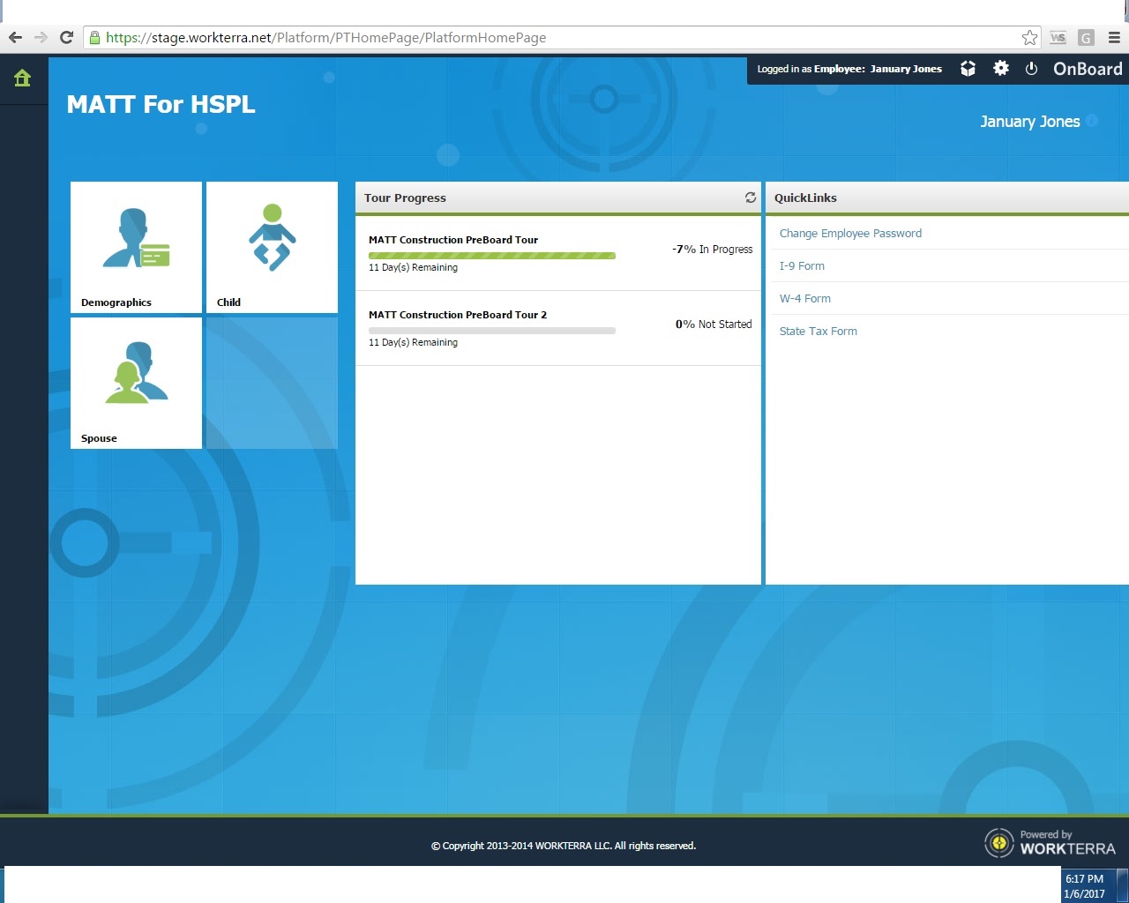
Task: Click the power logout icon
Action: [x=1031, y=69]
